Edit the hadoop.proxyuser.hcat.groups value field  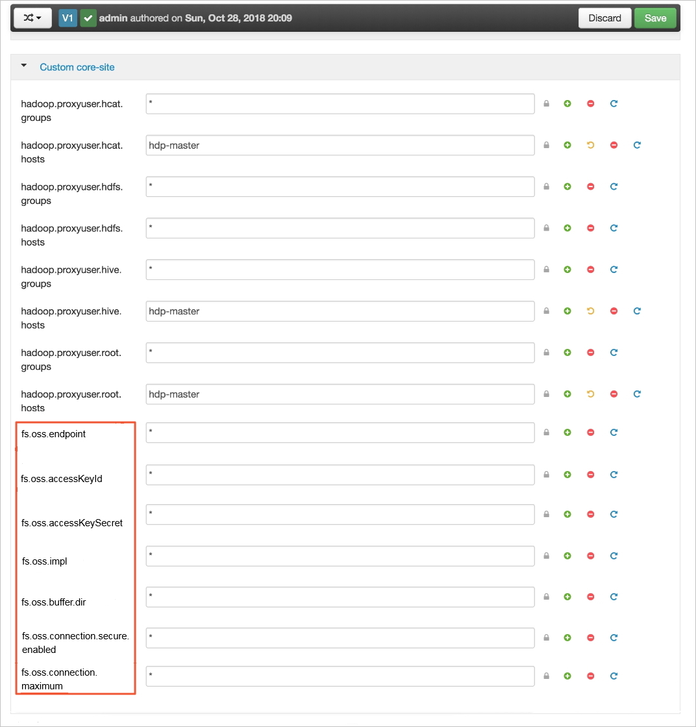[340, 104]
